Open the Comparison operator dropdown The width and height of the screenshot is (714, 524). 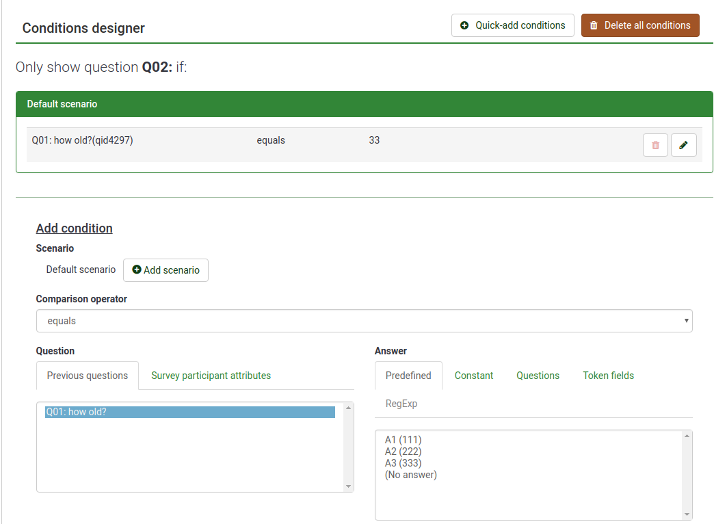[364, 321]
